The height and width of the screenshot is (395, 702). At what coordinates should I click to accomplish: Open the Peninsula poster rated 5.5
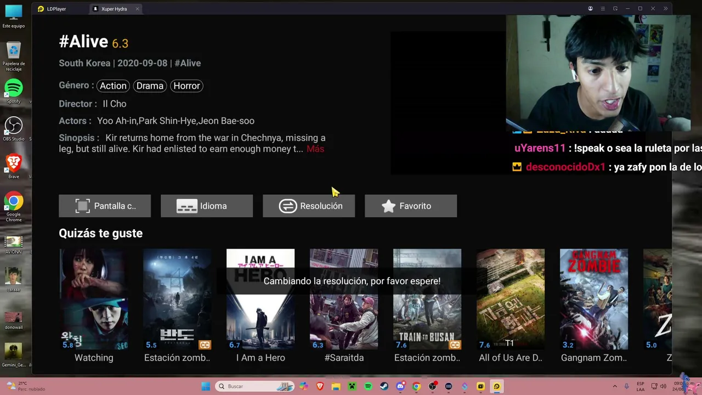point(177,299)
